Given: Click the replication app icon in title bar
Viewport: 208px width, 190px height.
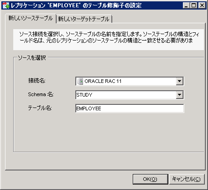Looking at the screenshot, I should (6, 5).
